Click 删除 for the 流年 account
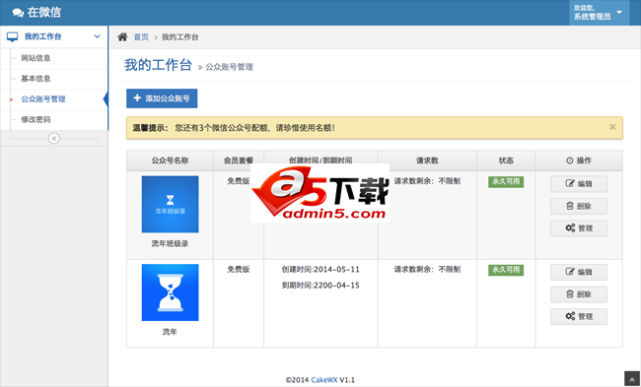Viewport: 641px width, 387px height. 579,294
